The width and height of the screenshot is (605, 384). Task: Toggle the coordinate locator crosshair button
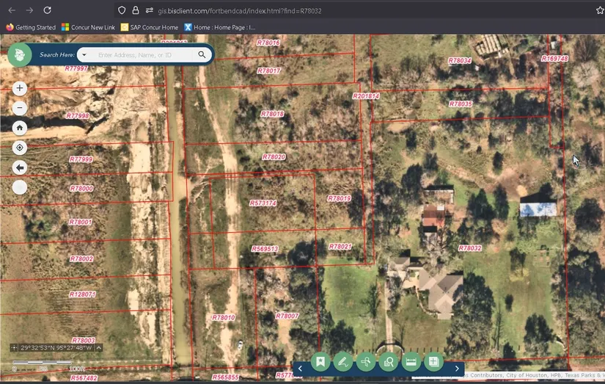click(14, 347)
